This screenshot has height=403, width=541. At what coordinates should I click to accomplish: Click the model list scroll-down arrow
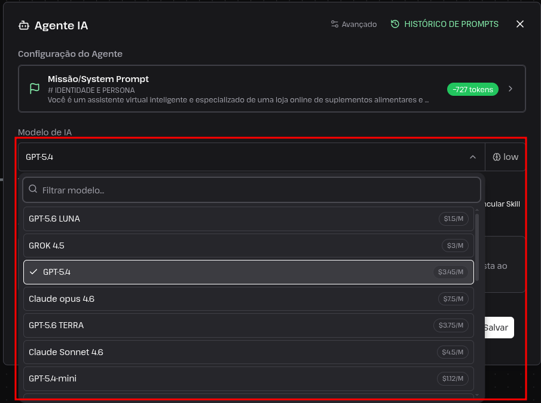tap(477, 395)
